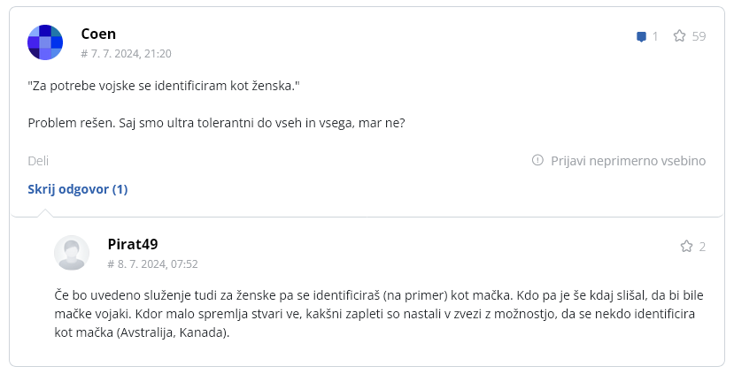Click the hash symbol before Coen's date
Viewport: 734px width, 374px height.
tap(84, 54)
